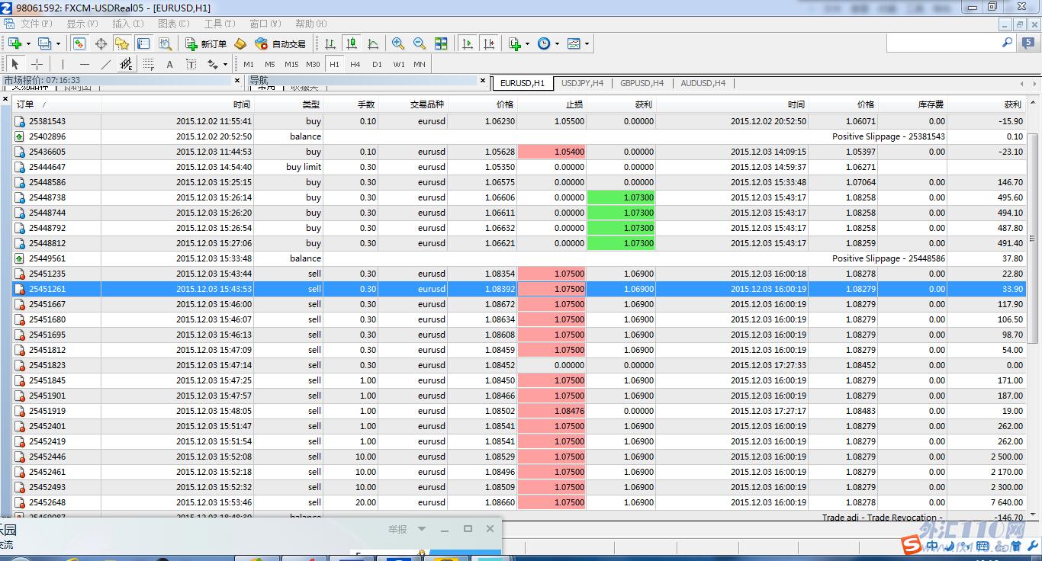Toggle the Data Window crosshair-circle icon

pos(101,43)
